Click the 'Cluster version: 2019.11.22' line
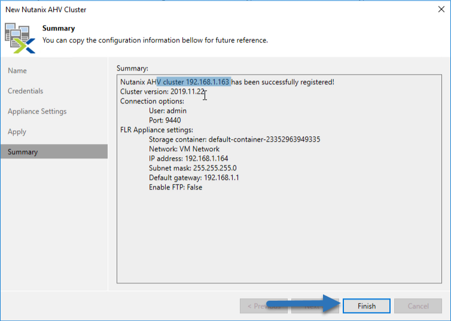This screenshot has width=451, height=321. click(x=162, y=91)
